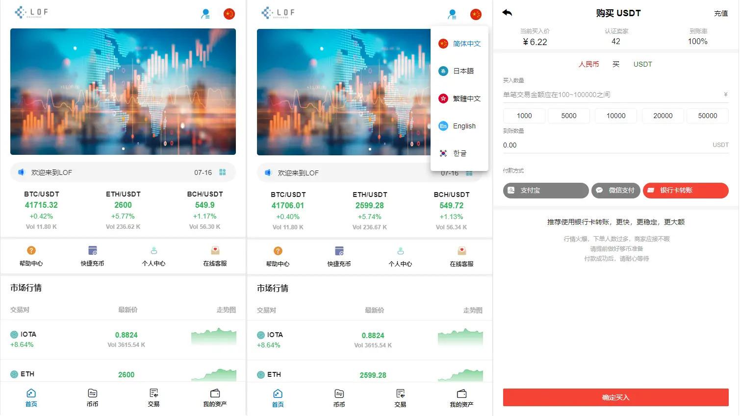Select the 微信支付 payment method
The height and width of the screenshot is (416, 740).
pyautogui.click(x=615, y=191)
